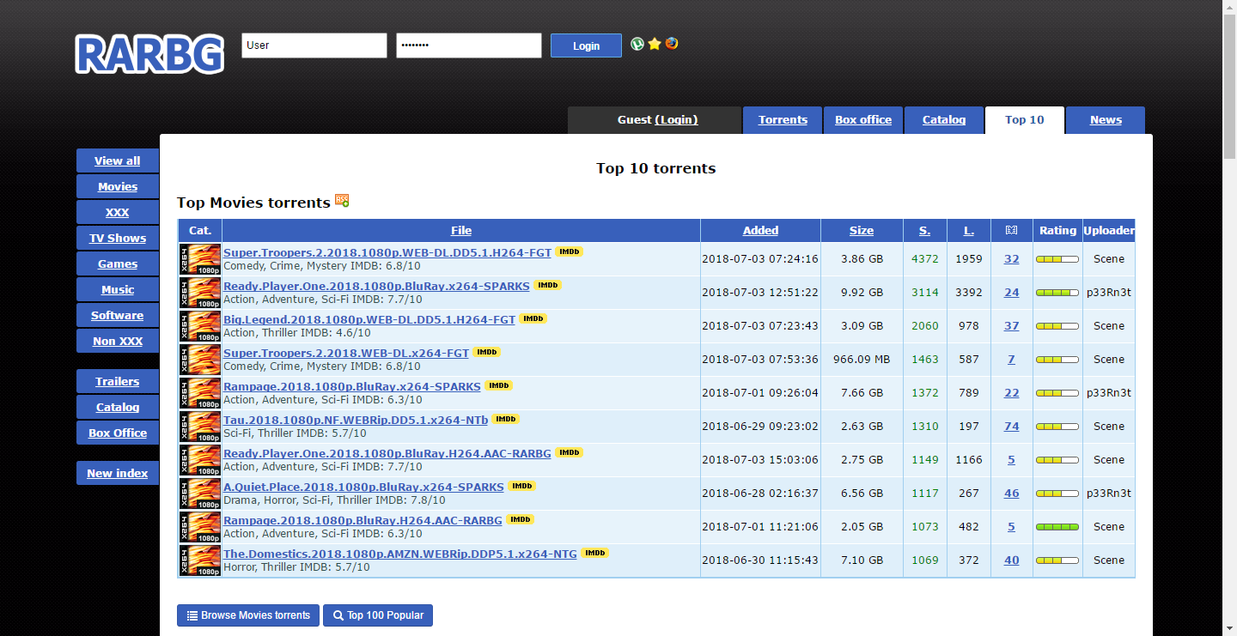Click rating bar of Rampage AAC-RARBG row

pyautogui.click(x=1057, y=527)
